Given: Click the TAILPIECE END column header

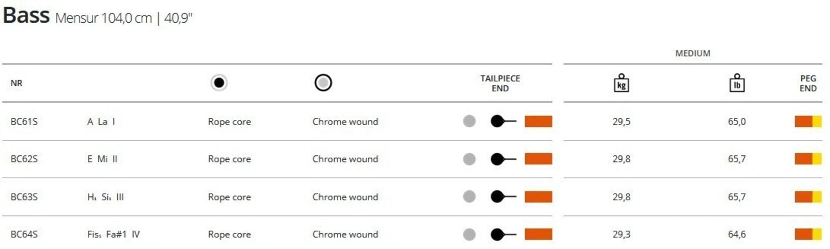Looking at the screenshot, I should pyautogui.click(x=500, y=84).
